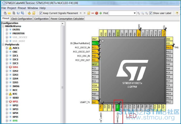Click the New Project toolbar icon
This screenshot has width=181, height=124.
click(x=5, y=13)
